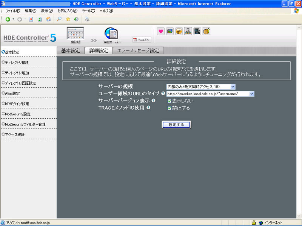The width and height of the screenshot is (302, 226).
Task: Click the Print icon in toolbar
Action: click(87, 19)
